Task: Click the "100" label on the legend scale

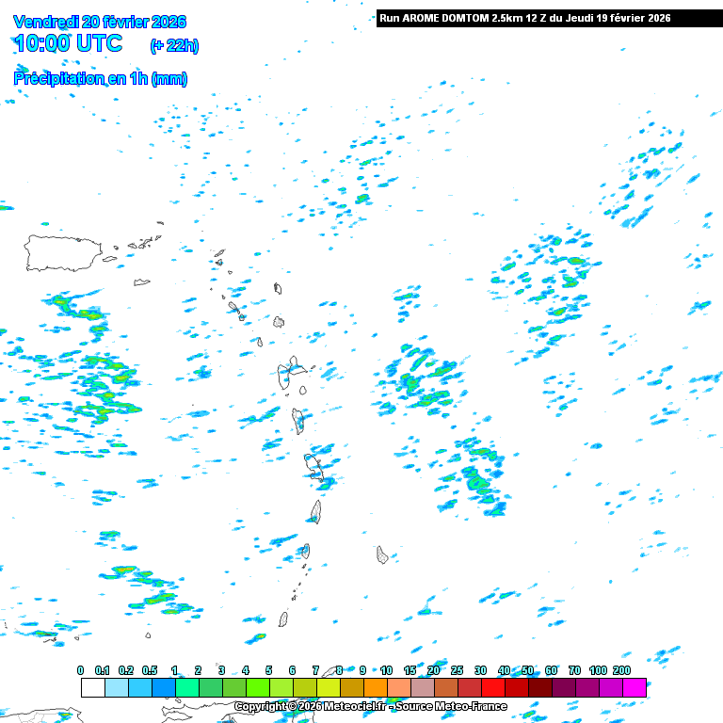Action: click(598, 670)
